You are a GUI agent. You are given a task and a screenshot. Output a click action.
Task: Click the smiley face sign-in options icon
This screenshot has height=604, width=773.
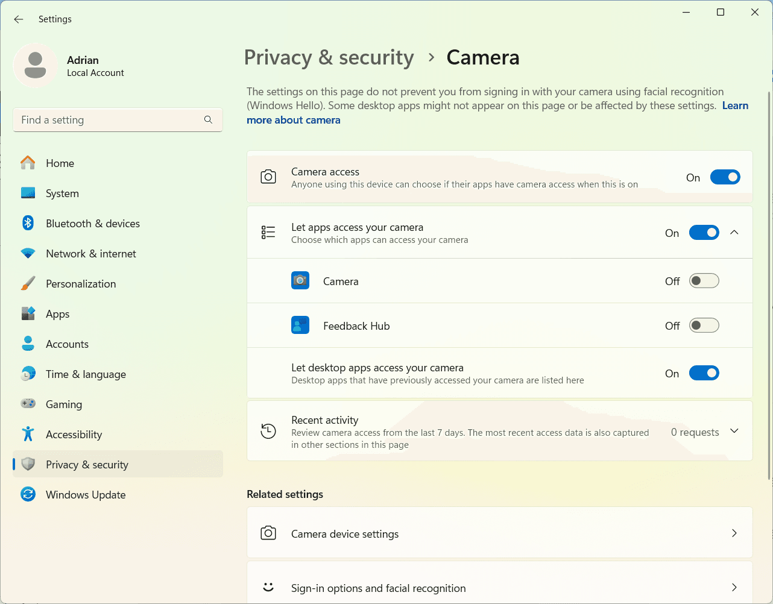click(268, 587)
